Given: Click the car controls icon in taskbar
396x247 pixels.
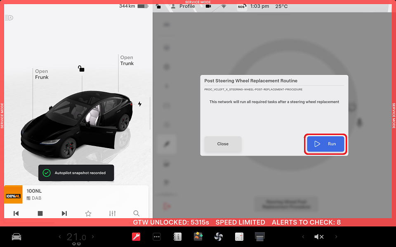Looking at the screenshot, I should click(16, 237).
